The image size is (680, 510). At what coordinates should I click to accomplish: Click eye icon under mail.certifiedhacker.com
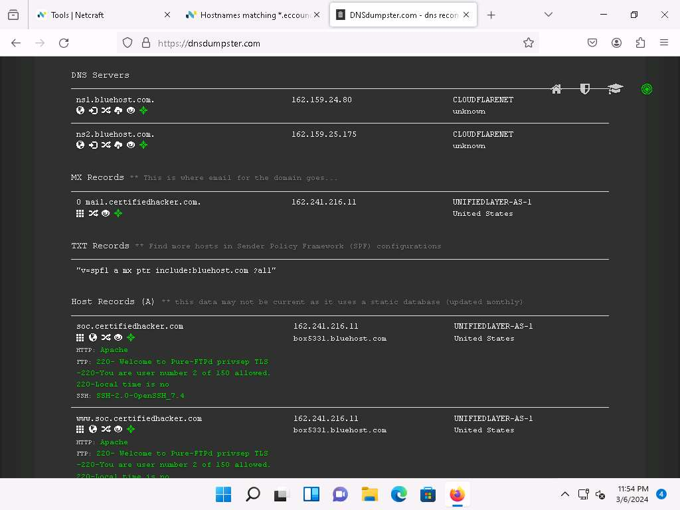point(106,213)
